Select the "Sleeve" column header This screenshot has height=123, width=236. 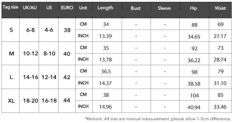pos(164,8)
